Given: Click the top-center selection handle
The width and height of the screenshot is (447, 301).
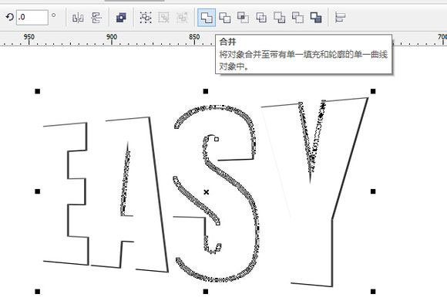Looking at the screenshot, I should 206,91.
